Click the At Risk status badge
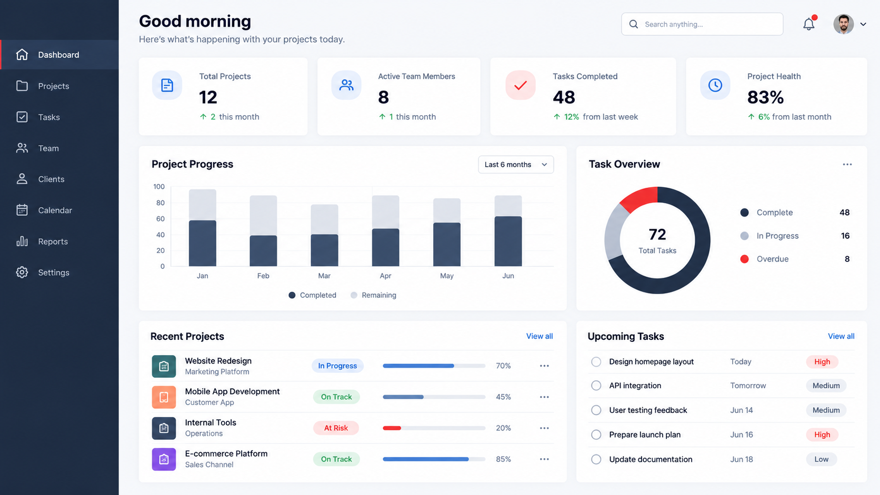The height and width of the screenshot is (495, 880). point(336,428)
